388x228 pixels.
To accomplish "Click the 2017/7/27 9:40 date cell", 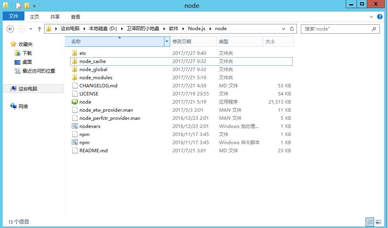I will click(189, 53).
